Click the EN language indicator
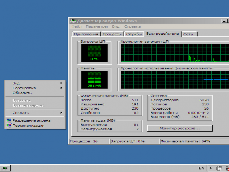This screenshot has width=229, height=172. tap(202, 168)
